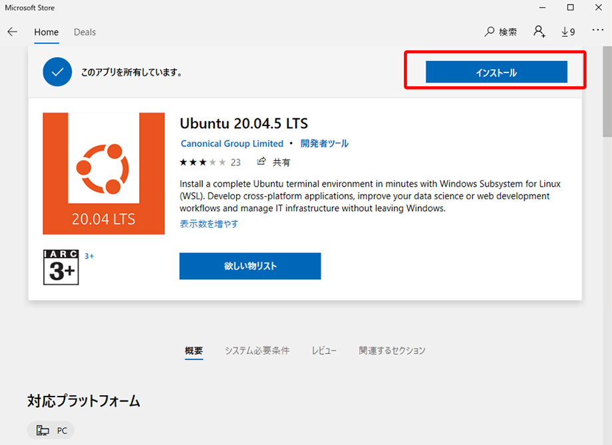Click the blue ownership checkmark icon
This screenshot has height=445, width=612.
click(x=57, y=72)
